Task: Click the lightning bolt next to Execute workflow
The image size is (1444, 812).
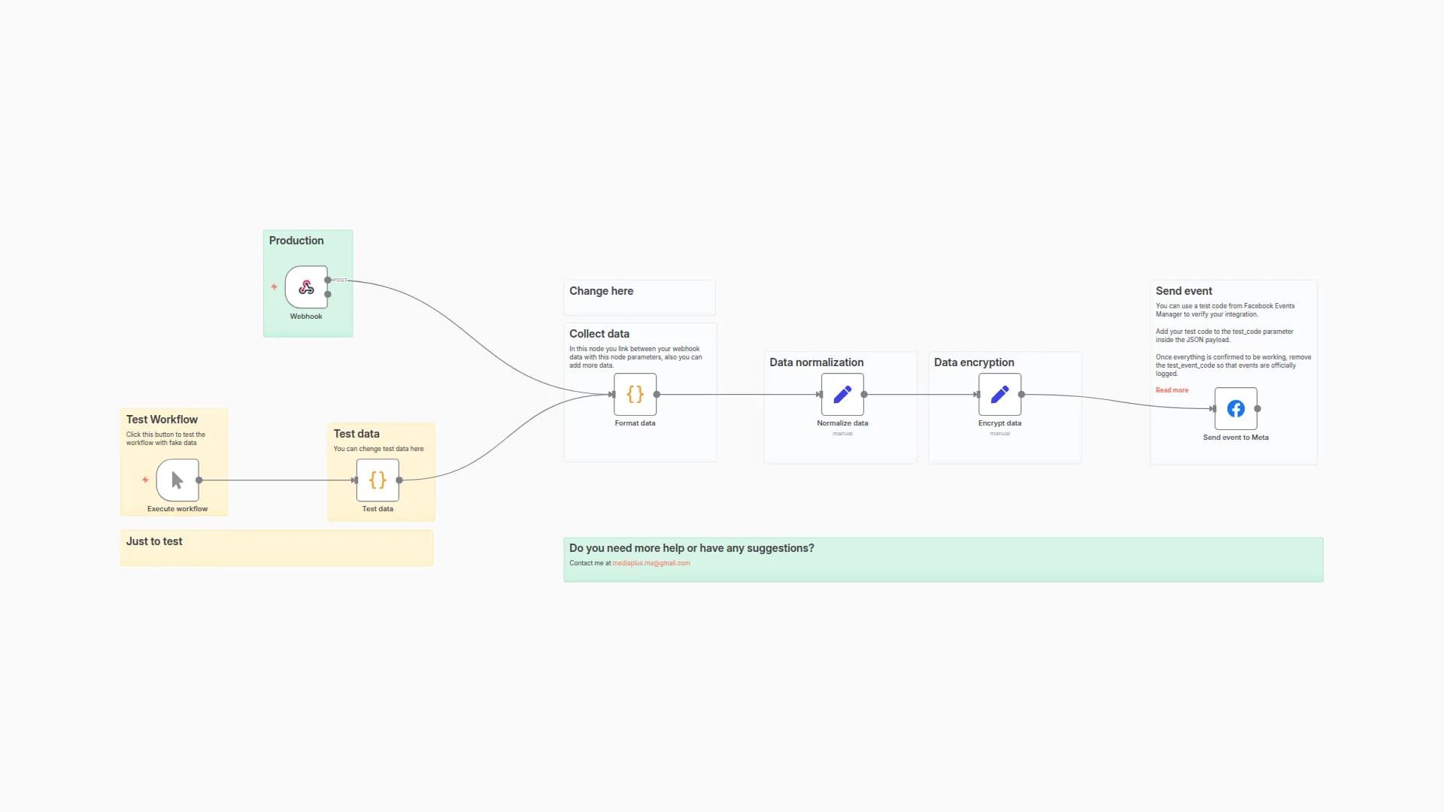Action: [144, 478]
